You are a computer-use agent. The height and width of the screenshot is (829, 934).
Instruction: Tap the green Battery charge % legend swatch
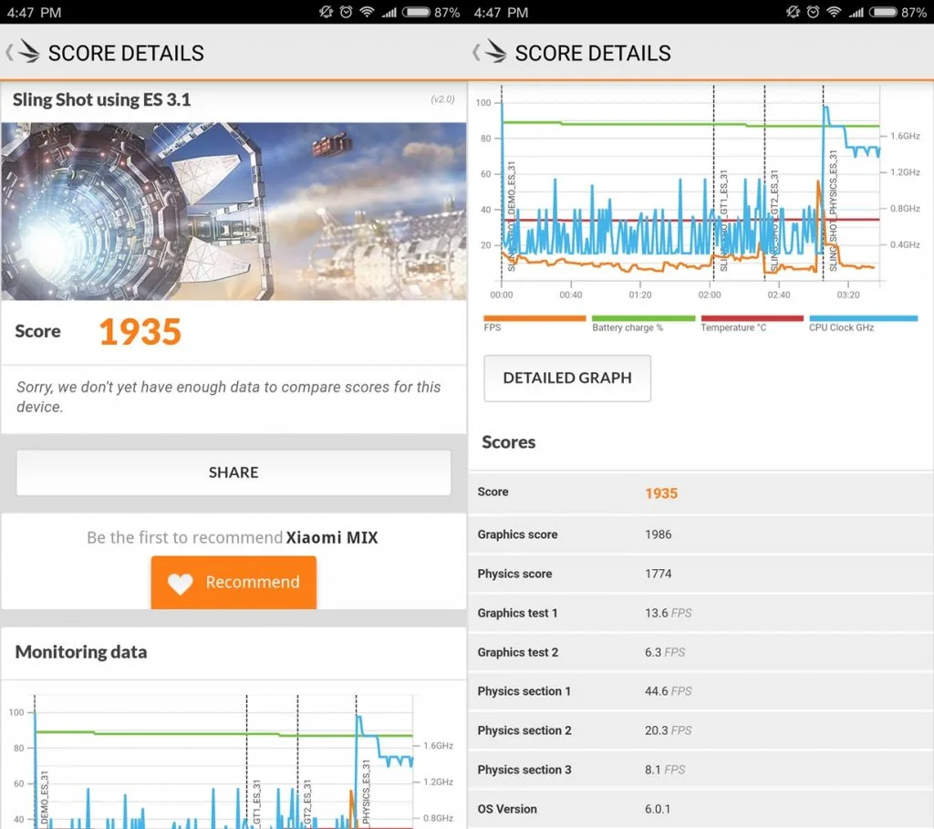click(x=643, y=318)
